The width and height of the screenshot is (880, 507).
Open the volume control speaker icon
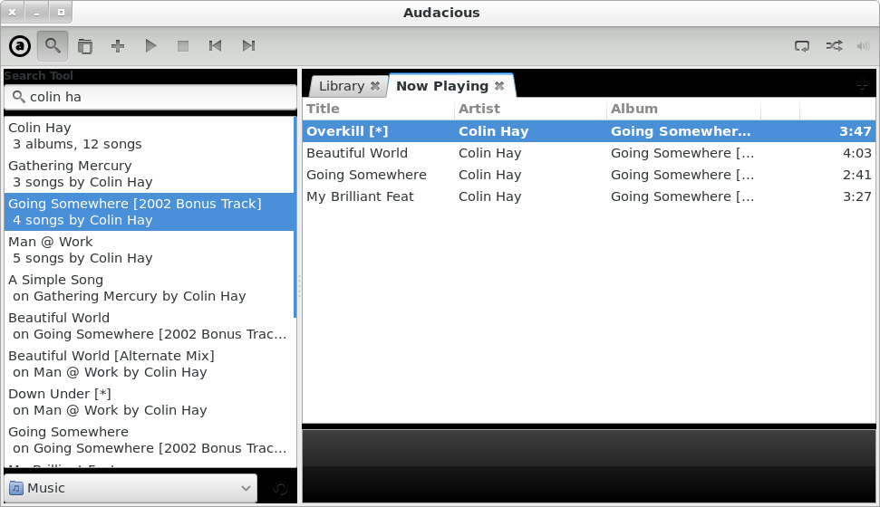(x=863, y=46)
